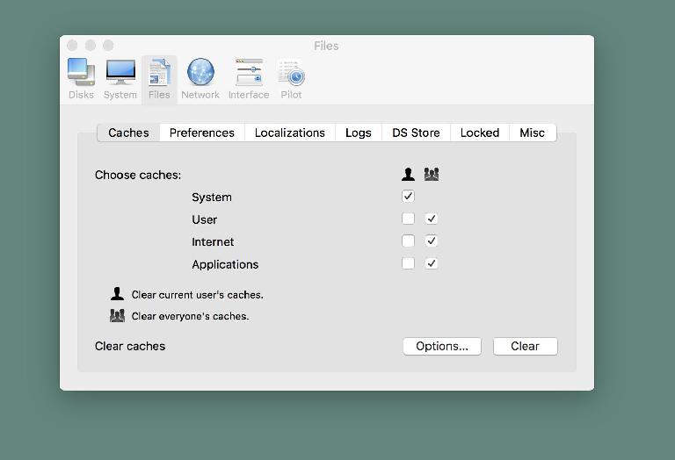Open the Options... dialog
The width and height of the screenshot is (675, 460).
442,347
